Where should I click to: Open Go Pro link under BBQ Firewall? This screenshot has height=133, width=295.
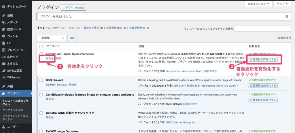pos(50,85)
